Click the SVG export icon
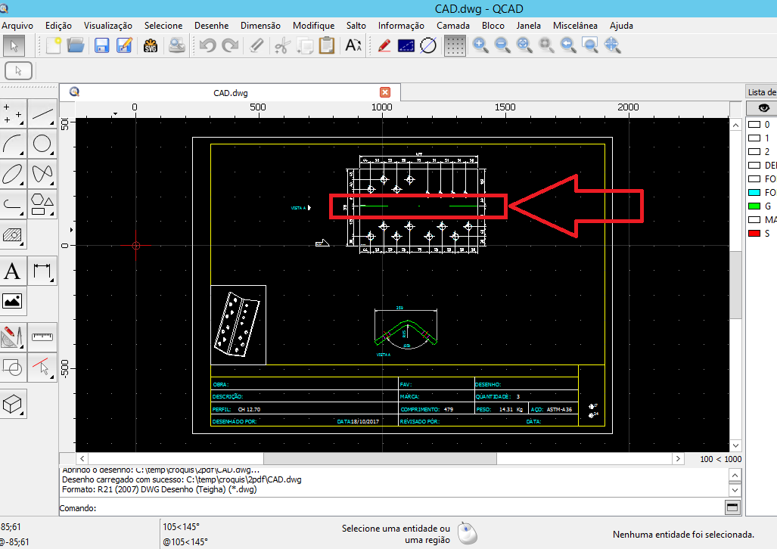Screen dimensions: 777x549 point(150,45)
